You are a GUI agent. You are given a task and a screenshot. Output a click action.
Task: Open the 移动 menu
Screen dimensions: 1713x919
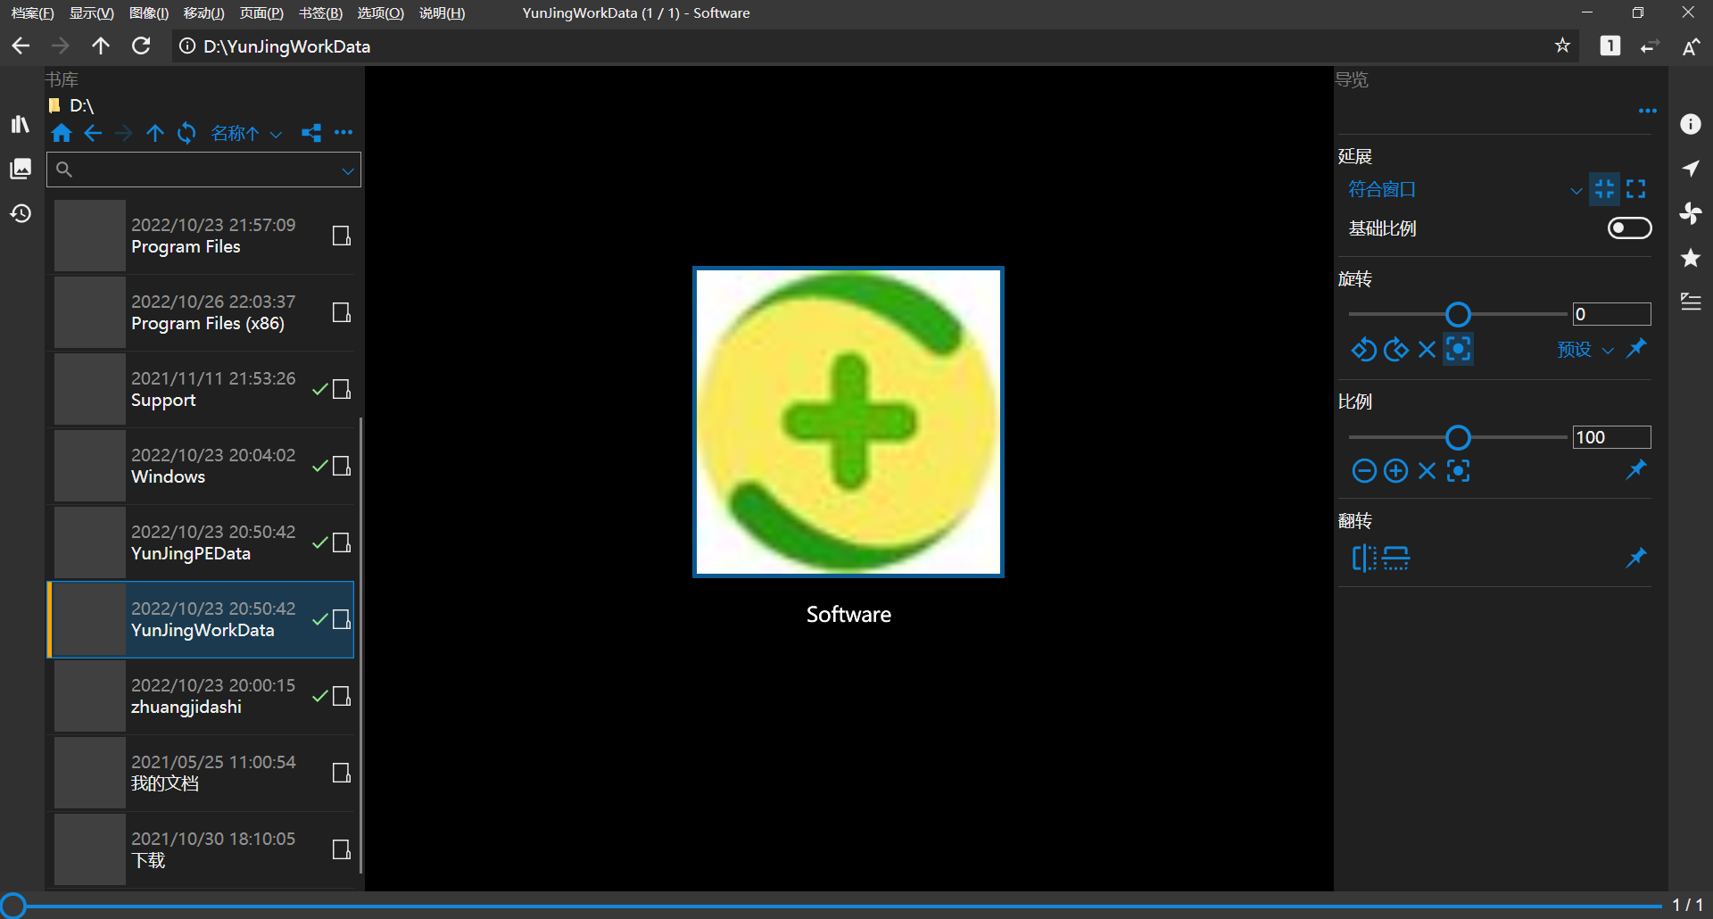pos(204,13)
